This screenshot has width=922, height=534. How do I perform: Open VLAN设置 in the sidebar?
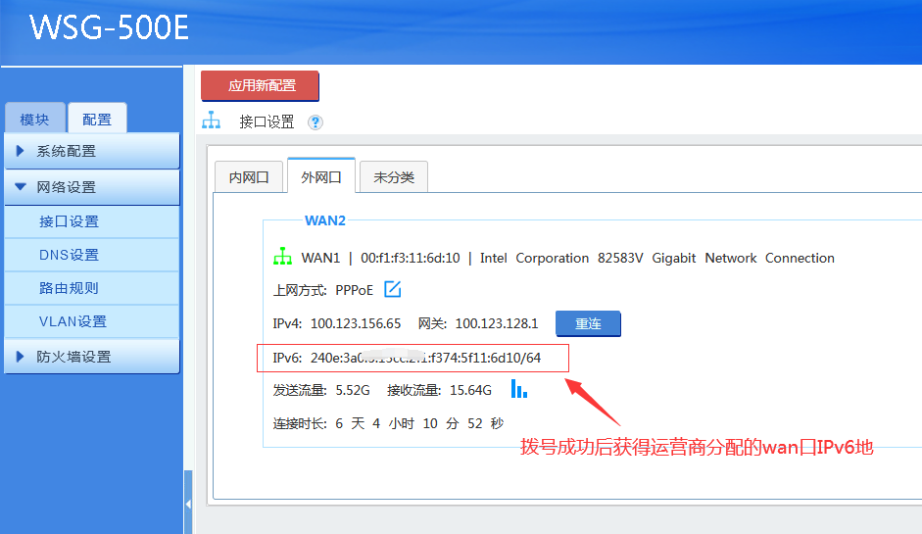73,321
